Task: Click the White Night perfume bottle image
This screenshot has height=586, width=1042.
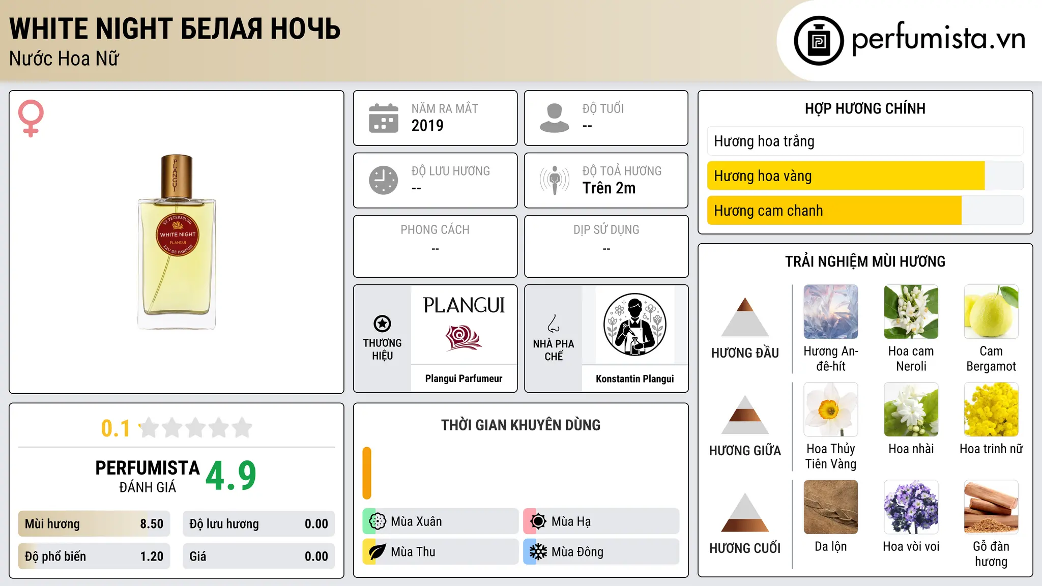Action: (177, 242)
